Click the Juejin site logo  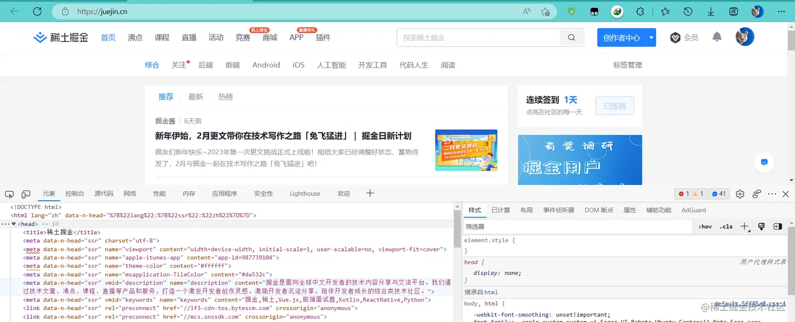coord(60,37)
